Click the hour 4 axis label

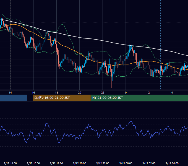(172, 93)
